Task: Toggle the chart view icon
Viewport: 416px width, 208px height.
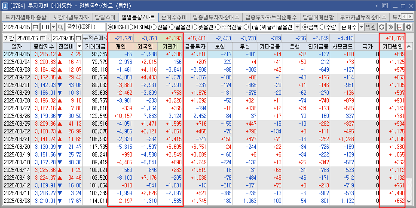Action: pos(400,27)
